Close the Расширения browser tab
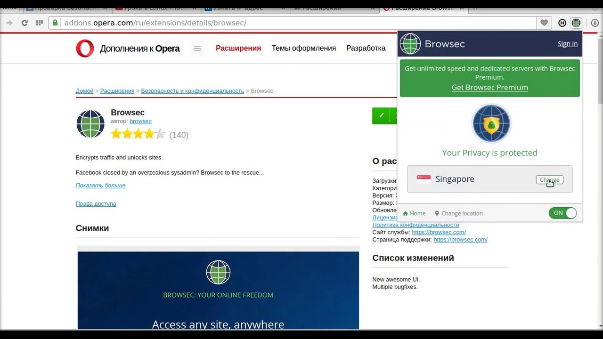 (x=373, y=8)
